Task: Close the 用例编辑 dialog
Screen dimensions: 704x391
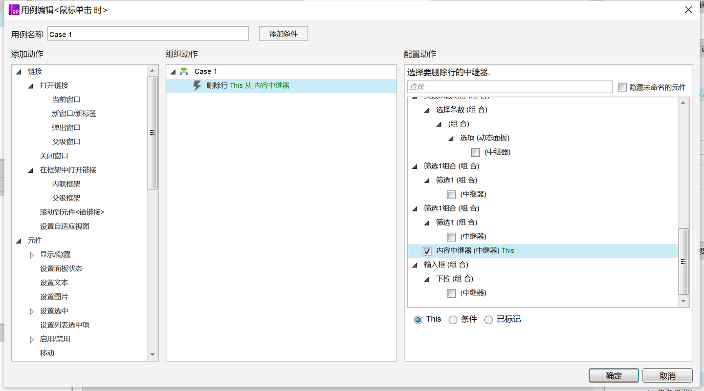Action: (688, 10)
